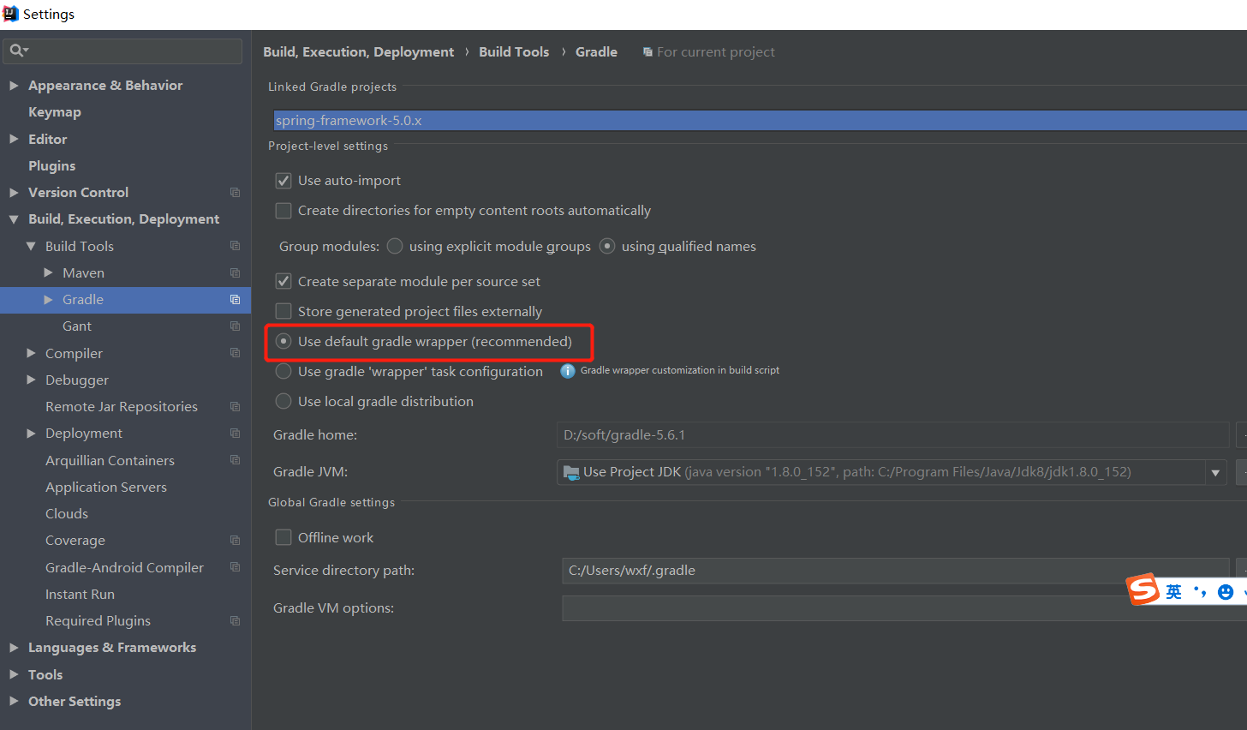Viewport: 1247px width, 730px height.
Task: Click the per-project icon on the Deployment row
Action: 235,434
